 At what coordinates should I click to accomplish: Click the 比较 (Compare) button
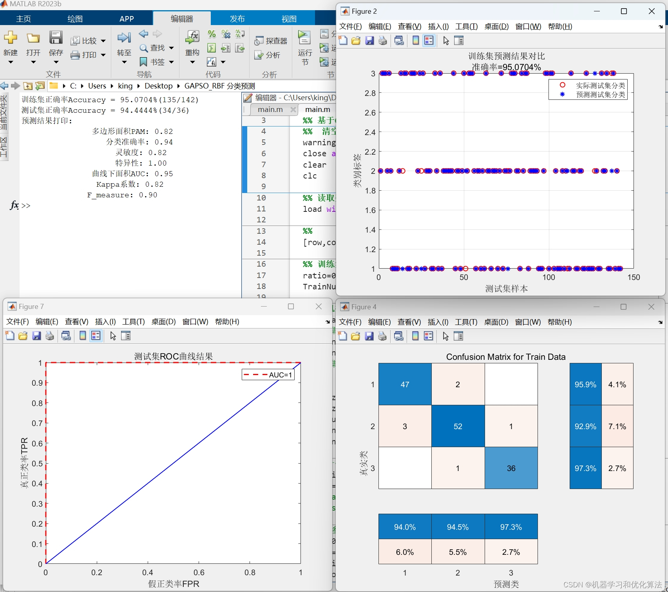click(x=84, y=41)
